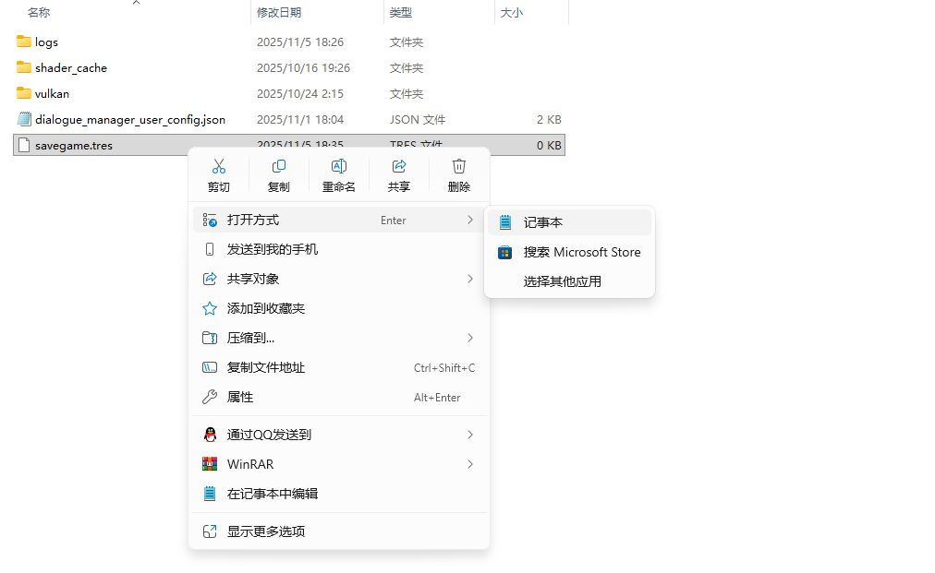The width and height of the screenshot is (935, 573).
Task: Choose 记事本 from the open-with submenu
Action: 569,222
